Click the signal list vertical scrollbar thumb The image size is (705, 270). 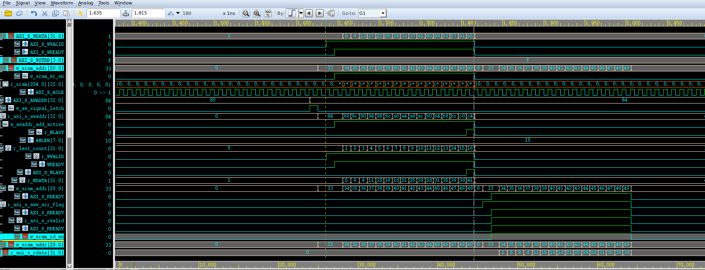pos(69,82)
